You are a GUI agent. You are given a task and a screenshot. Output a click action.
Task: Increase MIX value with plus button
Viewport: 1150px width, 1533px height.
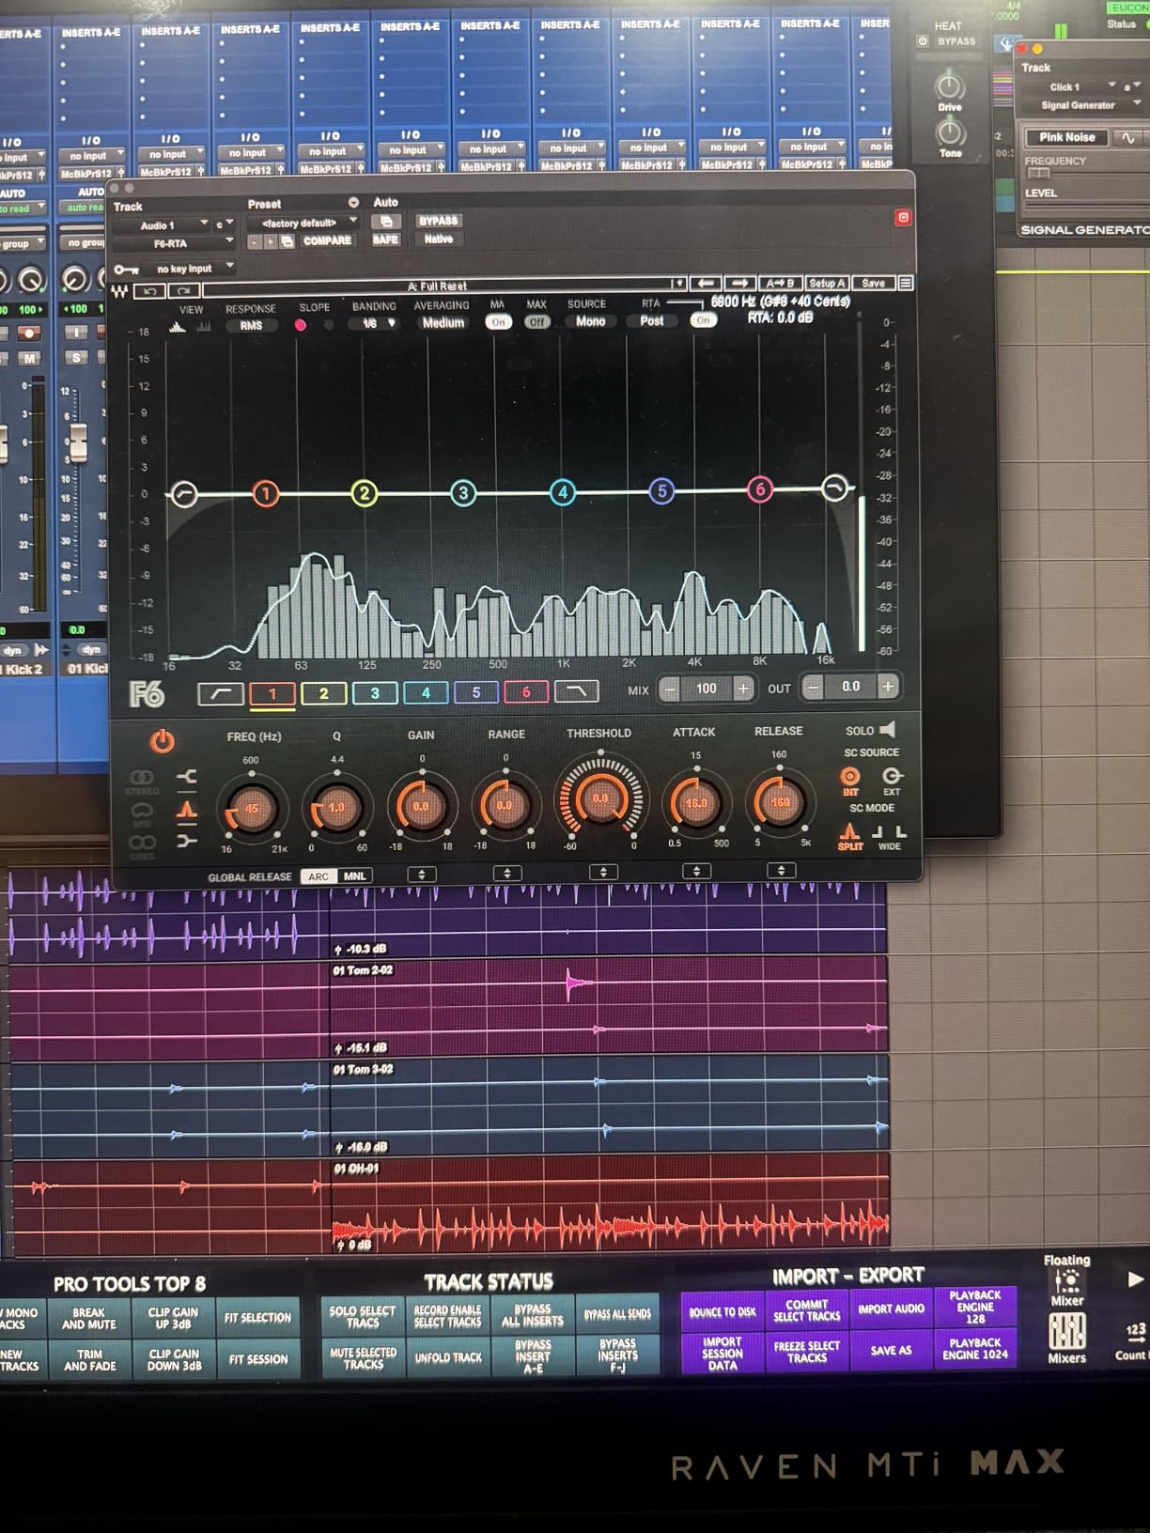coord(742,689)
